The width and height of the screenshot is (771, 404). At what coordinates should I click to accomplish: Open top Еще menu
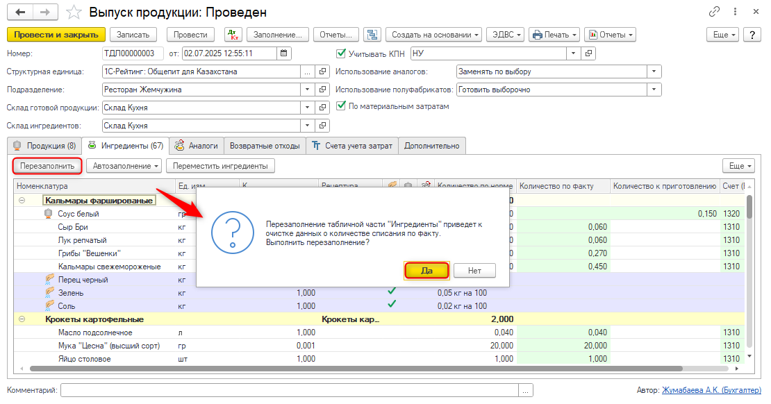click(x=723, y=35)
